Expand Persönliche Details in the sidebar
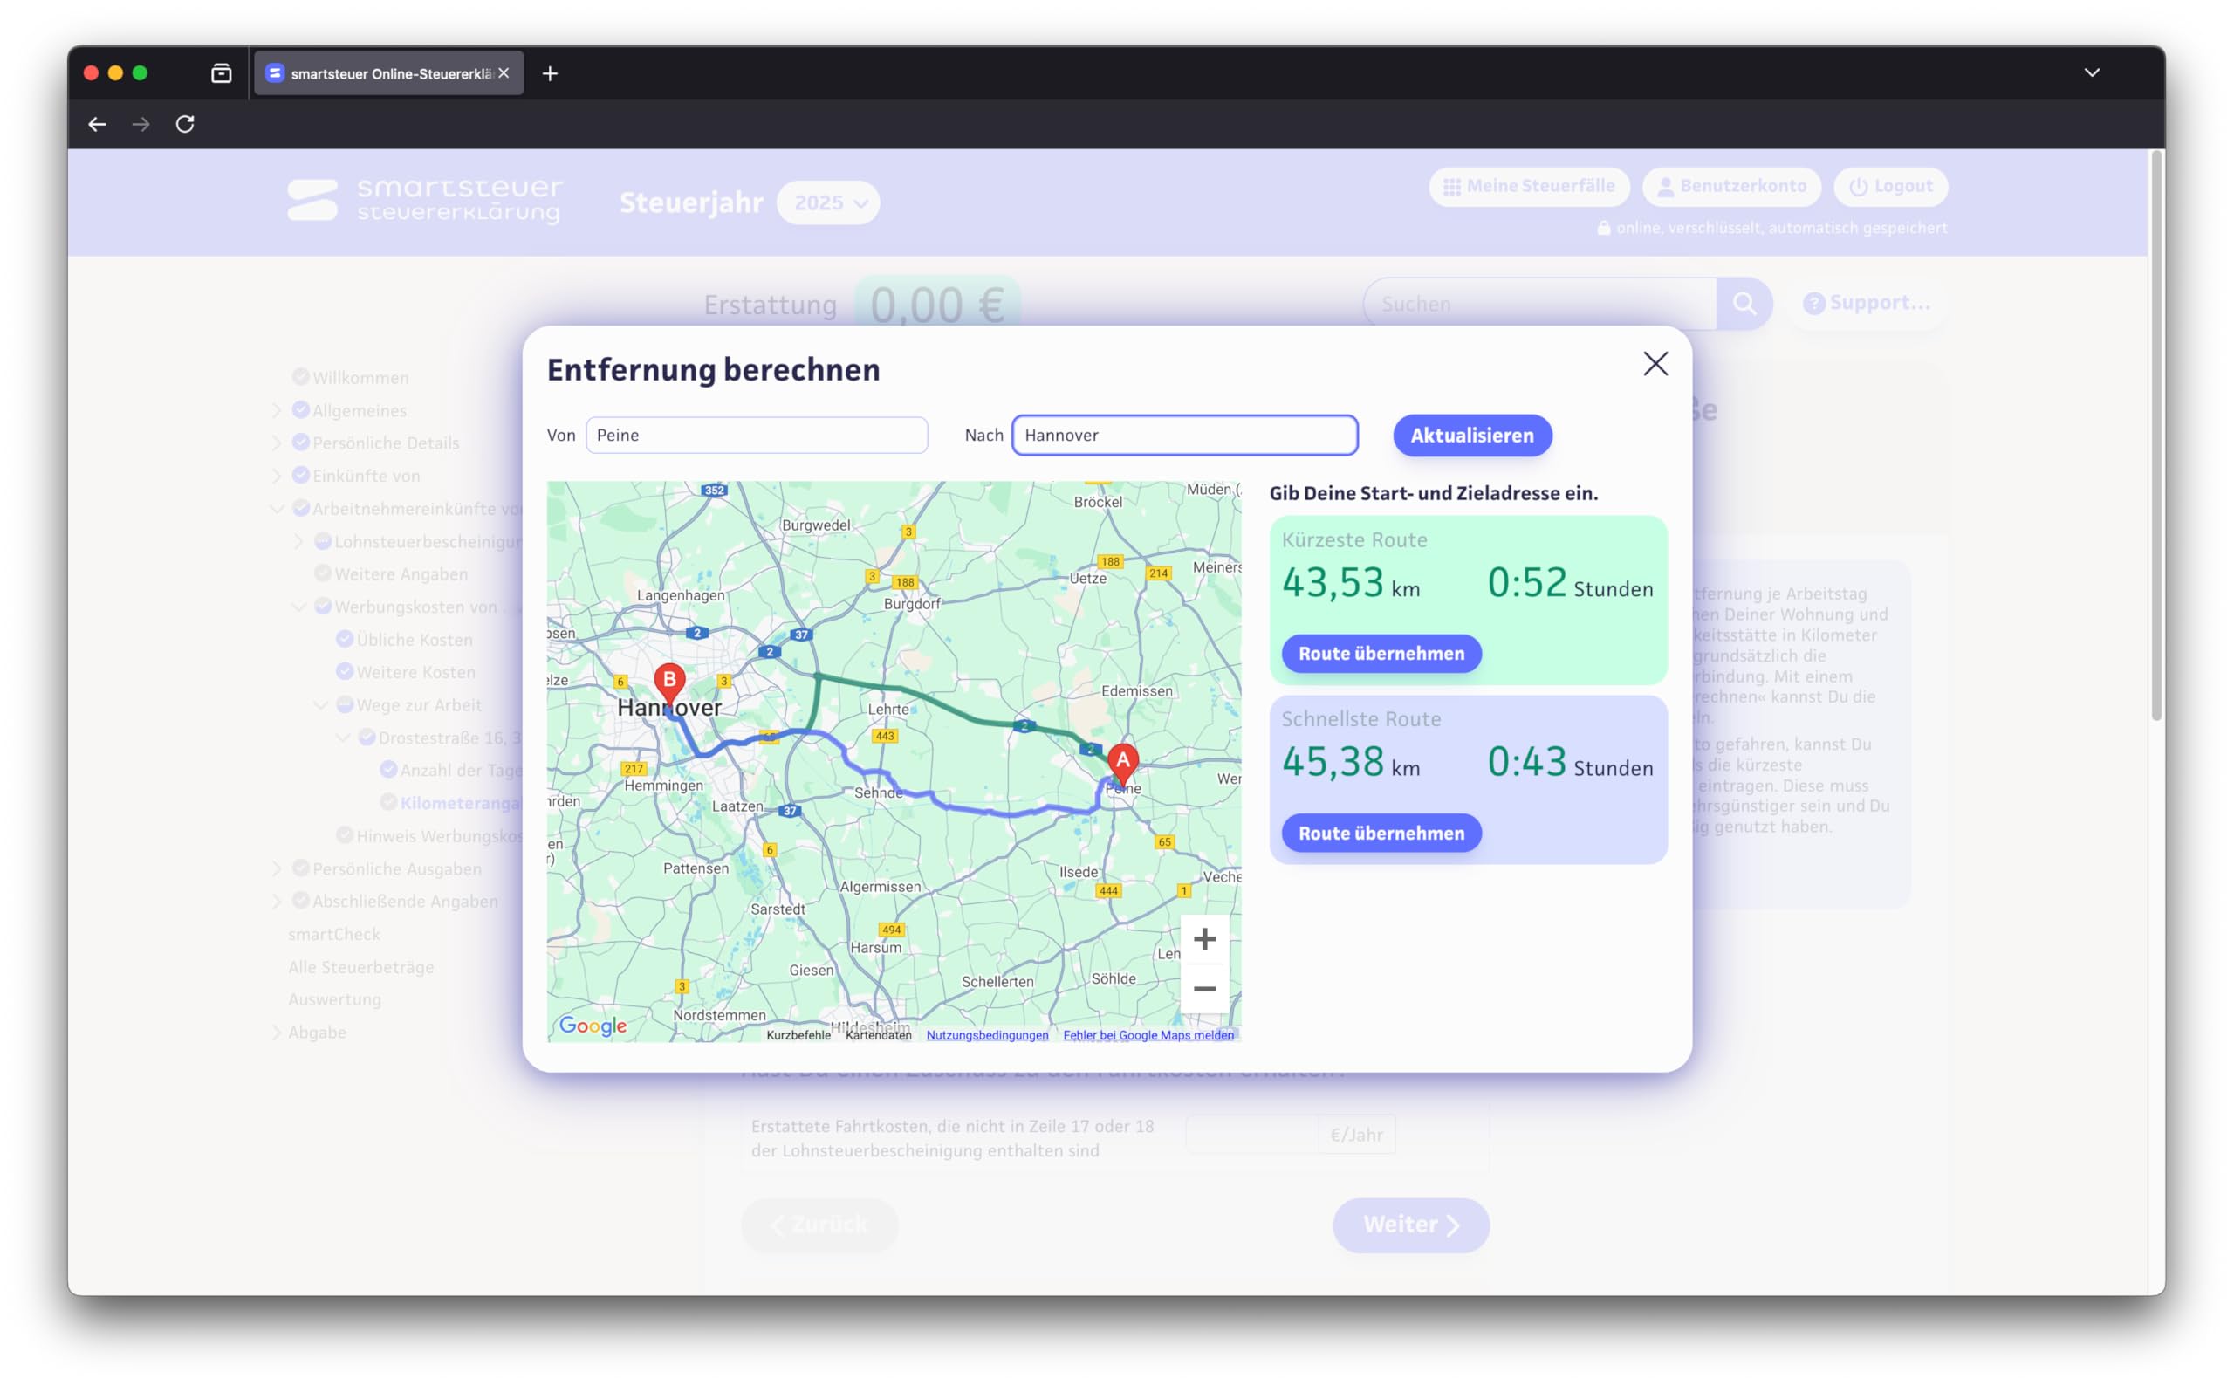Image resolution: width=2234 pixels, height=1386 pixels. click(x=277, y=443)
